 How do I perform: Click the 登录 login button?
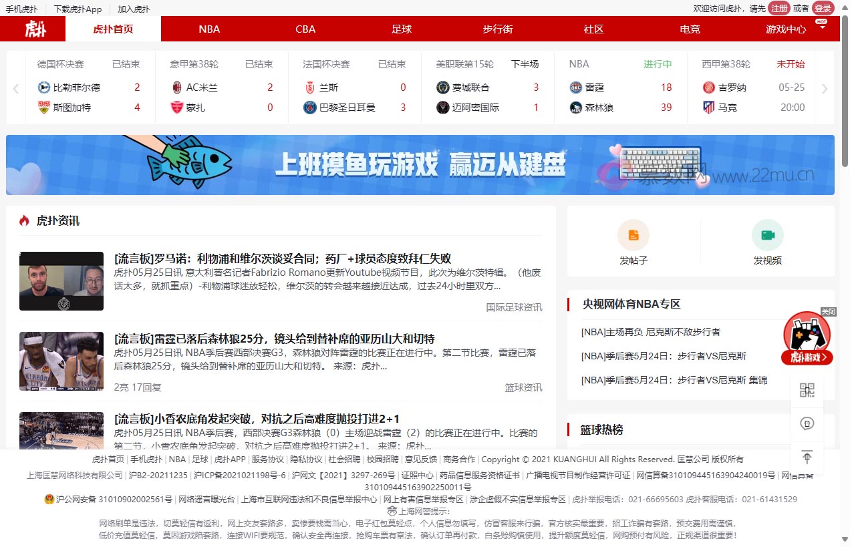point(823,8)
